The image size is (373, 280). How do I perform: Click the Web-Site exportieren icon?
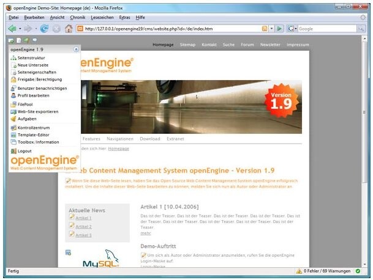[13, 112]
